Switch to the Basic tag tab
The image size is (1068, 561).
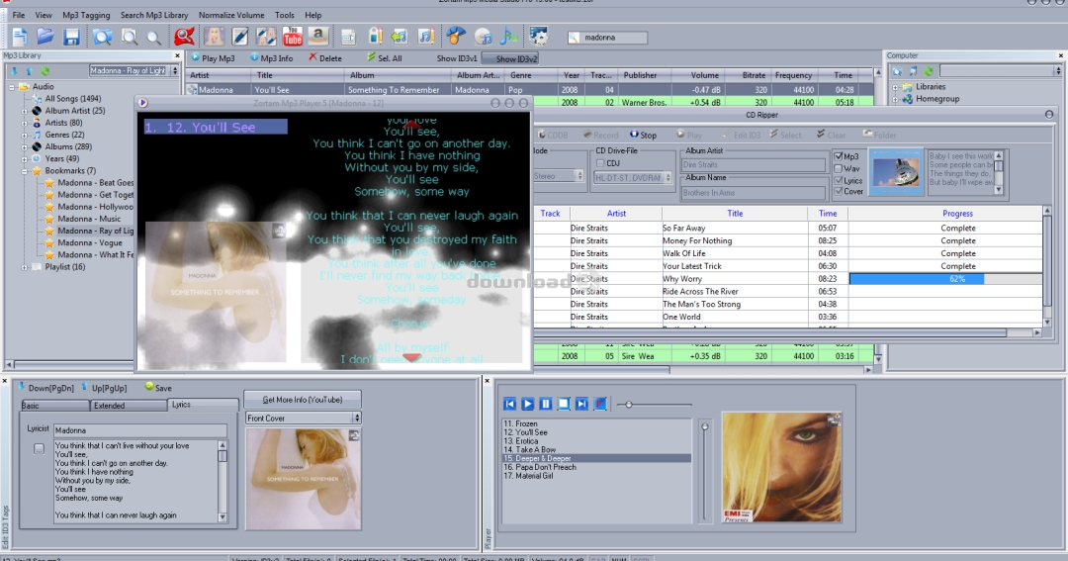pyautogui.click(x=55, y=406)
